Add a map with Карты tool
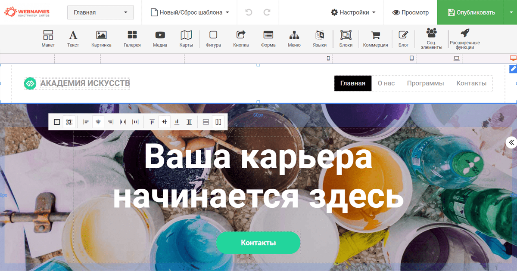Image resolution: width=517 pixels, height=271 pixels. click(x=186, y=39)
